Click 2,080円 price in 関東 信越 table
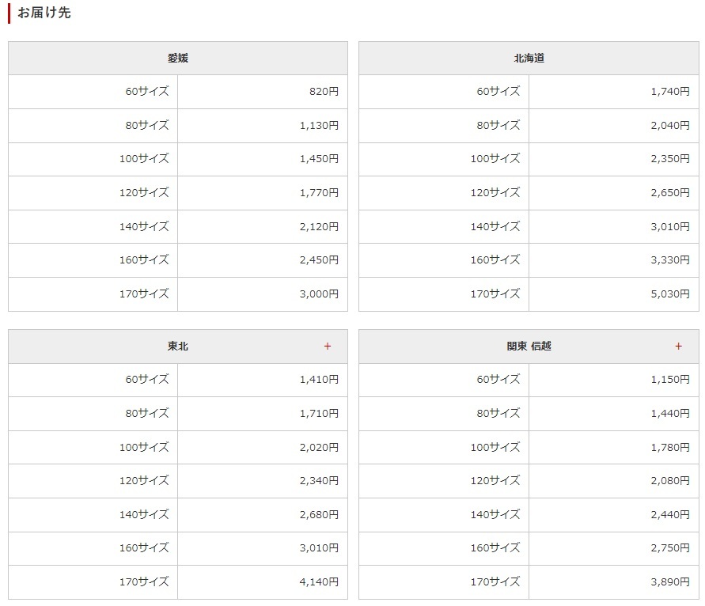This screenshot has height=606, width=705. (x=670, y=481)
